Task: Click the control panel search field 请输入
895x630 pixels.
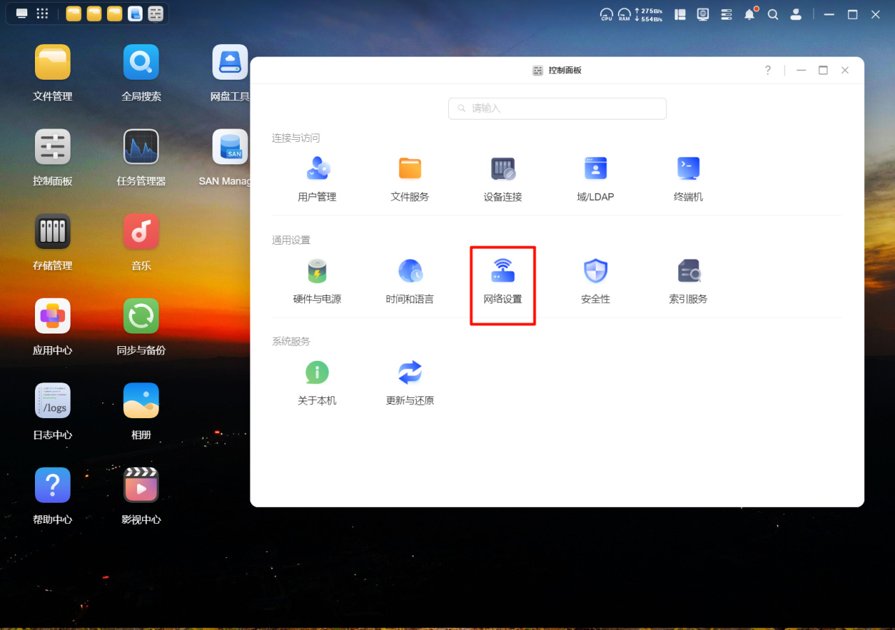Action: 557,108
